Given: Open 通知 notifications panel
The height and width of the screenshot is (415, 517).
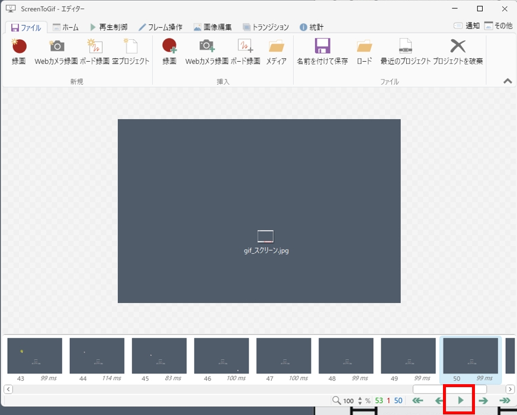Looking at the screenshot, I should (x=466, y=26).
